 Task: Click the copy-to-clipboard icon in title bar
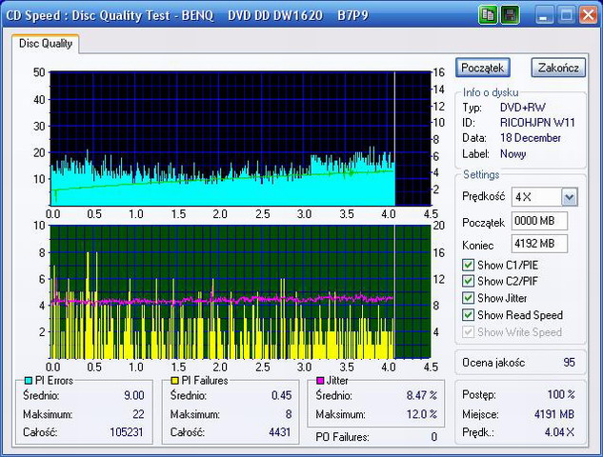coord(488,15)
